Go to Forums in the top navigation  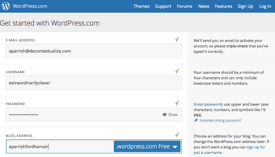pos(185,6)
